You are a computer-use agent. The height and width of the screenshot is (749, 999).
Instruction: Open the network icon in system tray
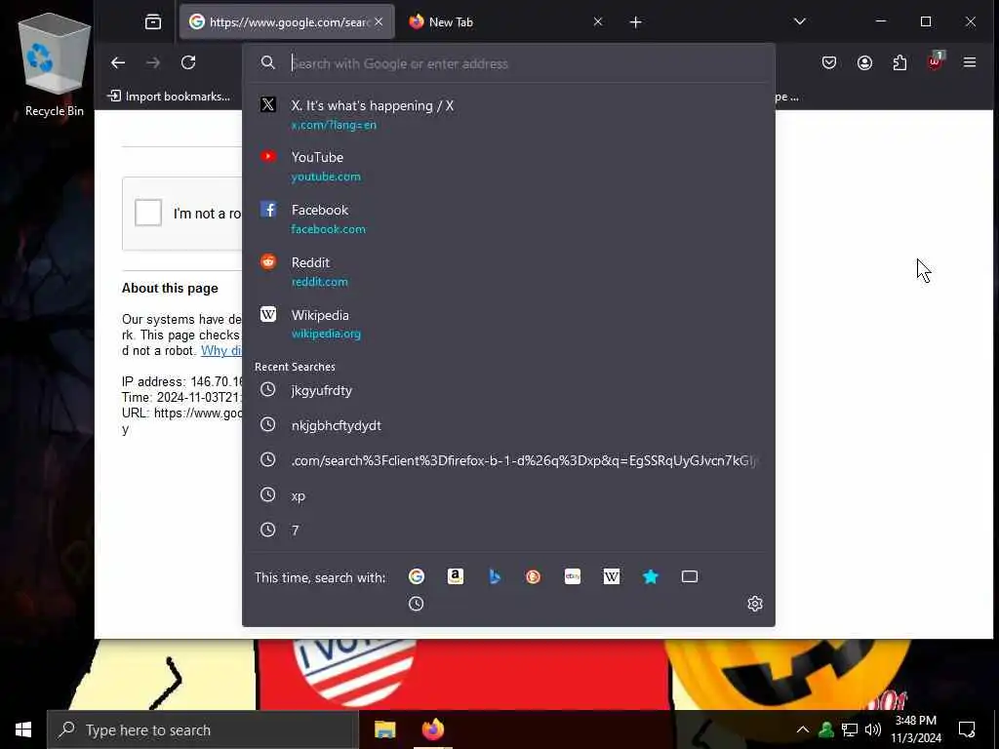pyautogui.click(x=850, y=729)
